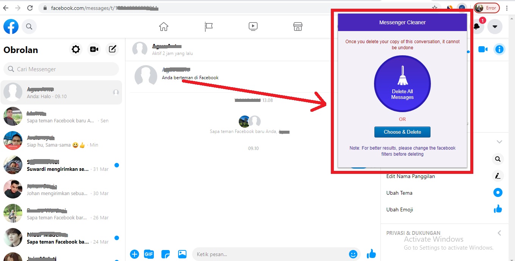The height and width of the screenshot is (261, 515).
Task: Open the Pages flag icon
Action: tap(208, 27)
